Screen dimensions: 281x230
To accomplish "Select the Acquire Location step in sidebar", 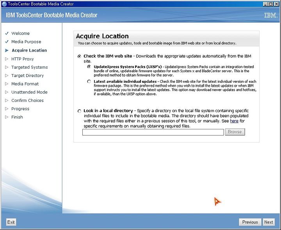I will point(29,50).
